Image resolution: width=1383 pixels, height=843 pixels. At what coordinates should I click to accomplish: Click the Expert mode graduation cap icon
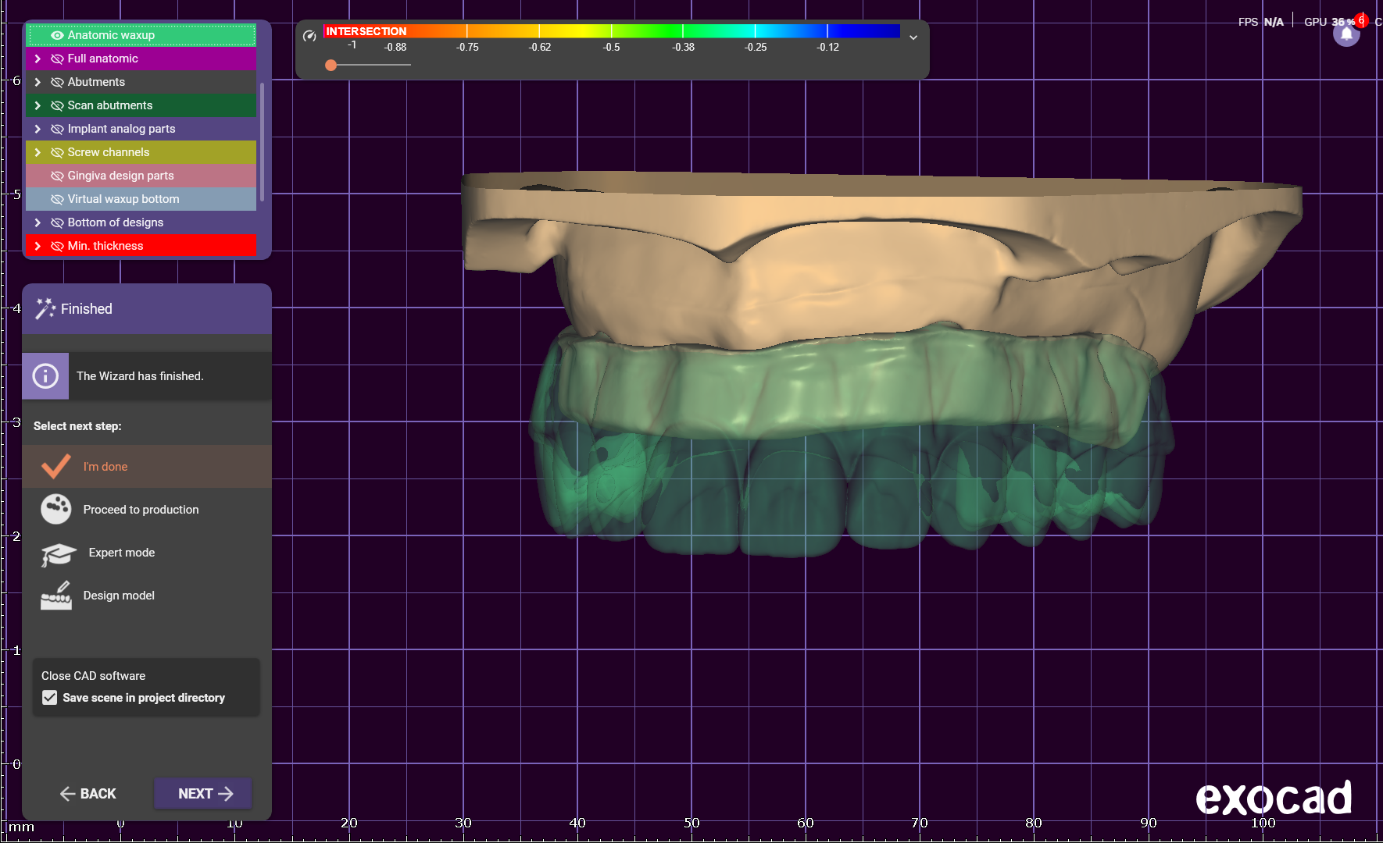(58, 553)
